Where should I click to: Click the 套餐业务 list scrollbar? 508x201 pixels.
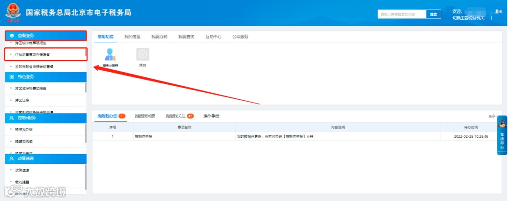pos(86,53)
